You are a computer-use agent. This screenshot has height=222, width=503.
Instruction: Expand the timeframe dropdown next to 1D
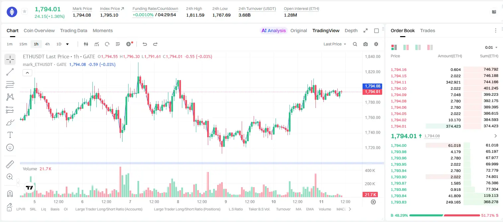(67, 44)
